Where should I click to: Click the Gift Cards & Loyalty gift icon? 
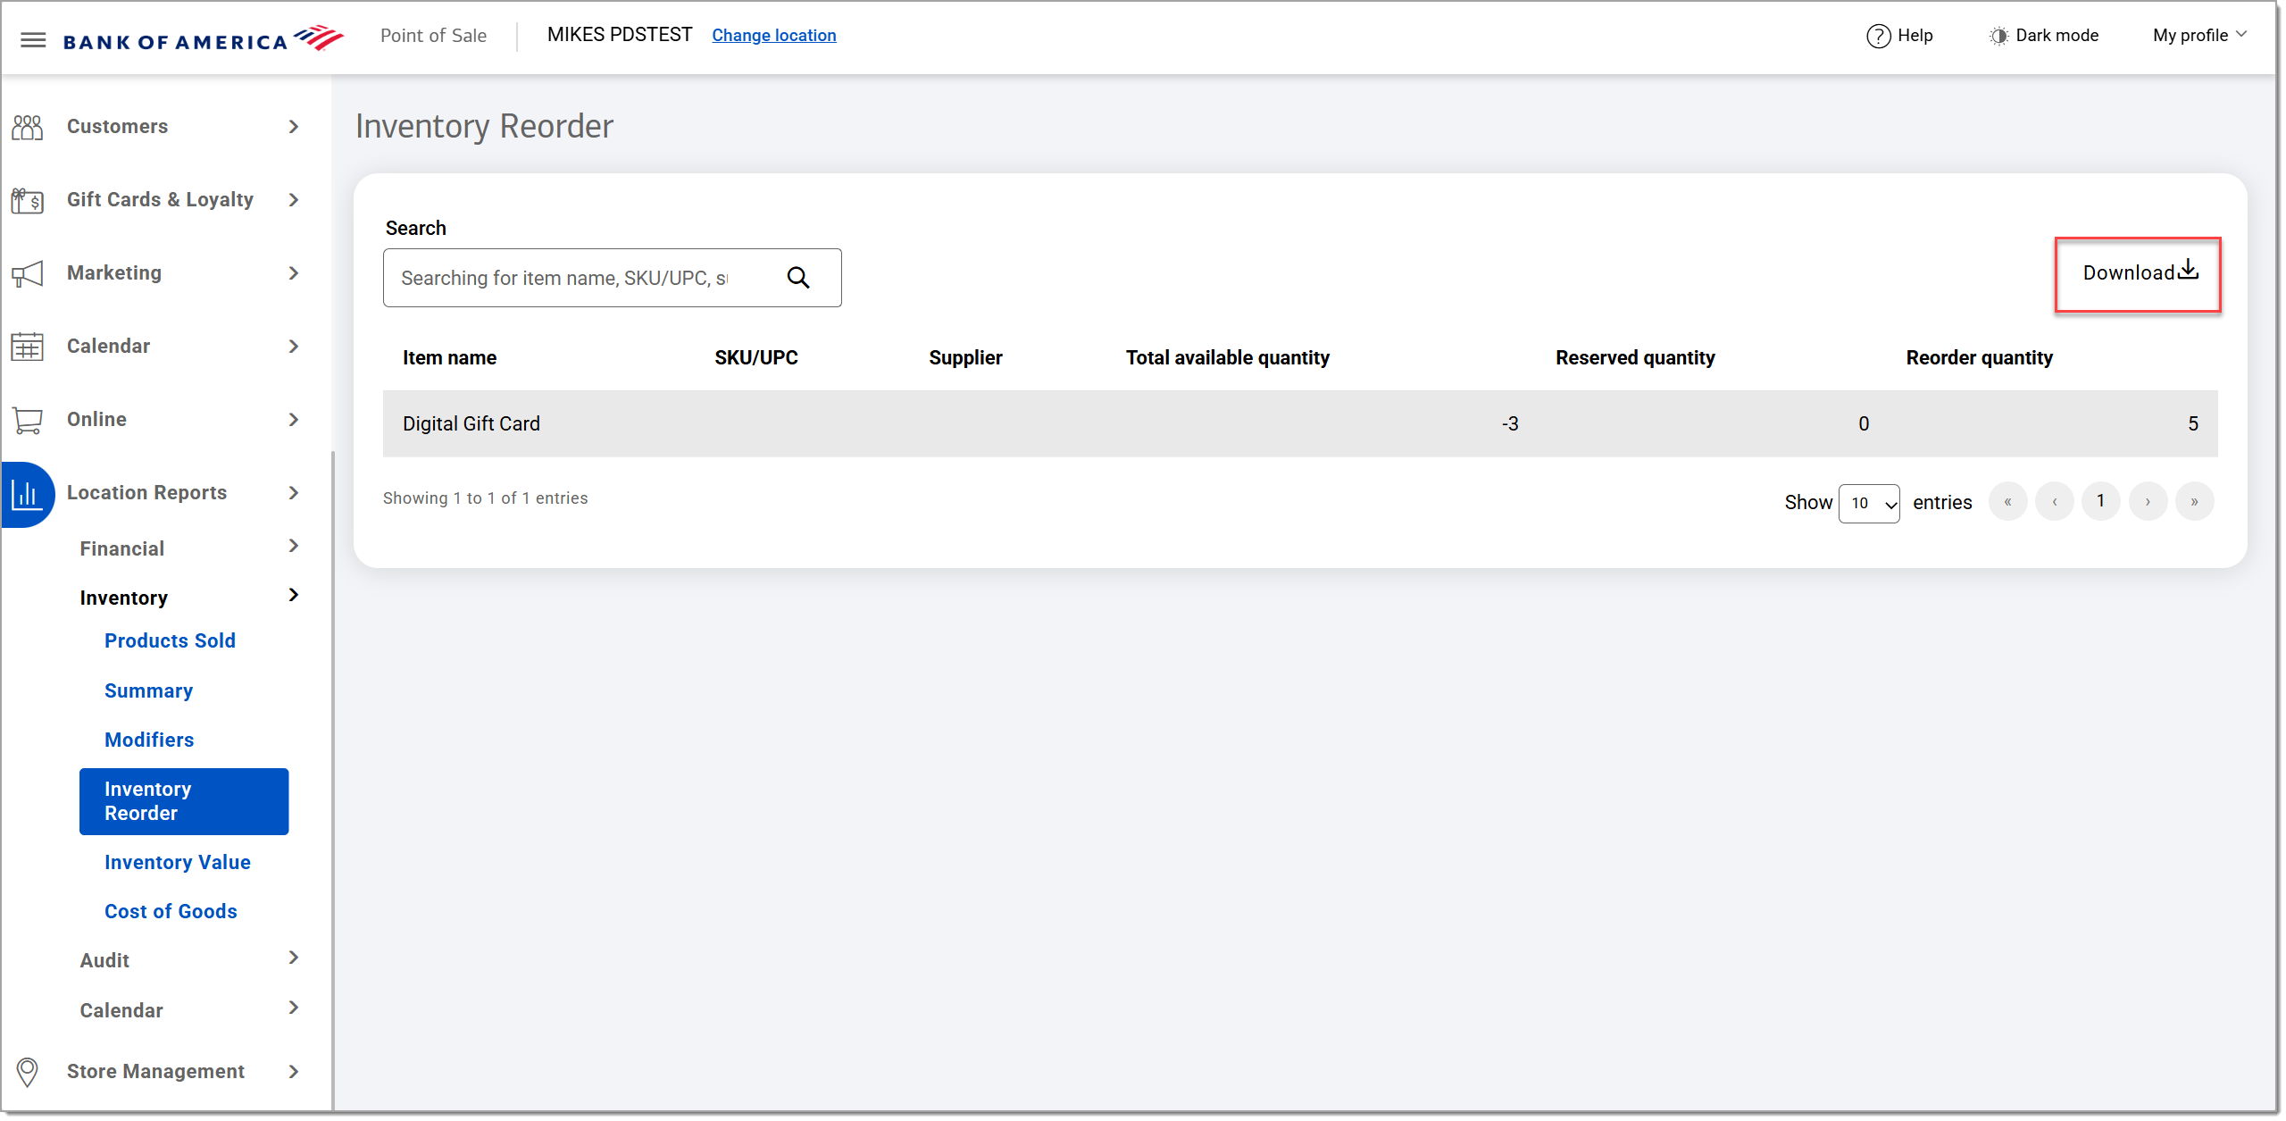[28, 199]
